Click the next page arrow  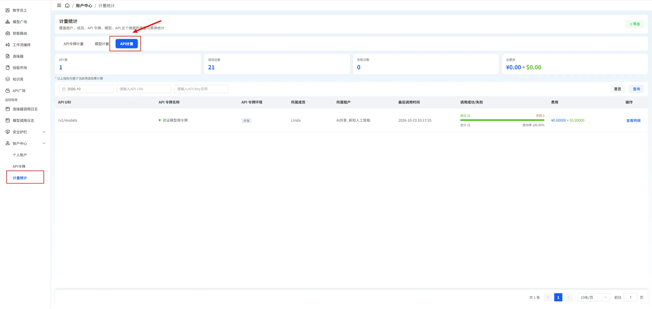tap(568, 297)
